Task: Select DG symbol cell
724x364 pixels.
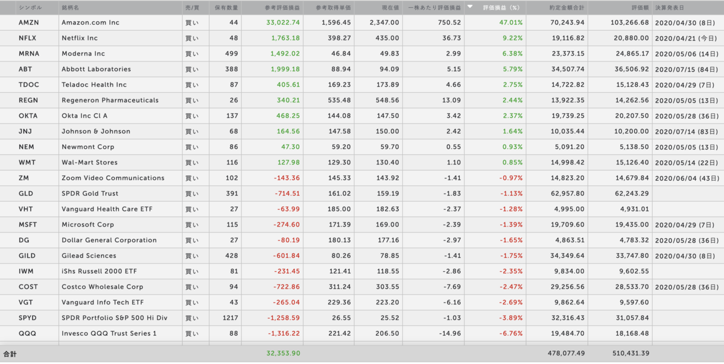Action: 24,240
